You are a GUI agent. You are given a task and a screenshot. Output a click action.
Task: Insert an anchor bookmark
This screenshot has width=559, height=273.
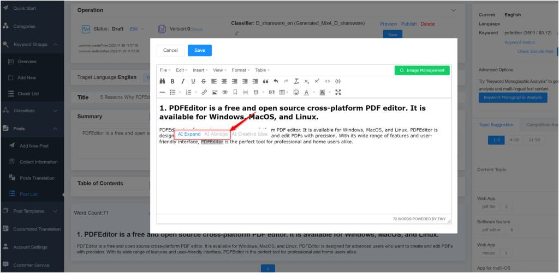[x=235, y=92]
